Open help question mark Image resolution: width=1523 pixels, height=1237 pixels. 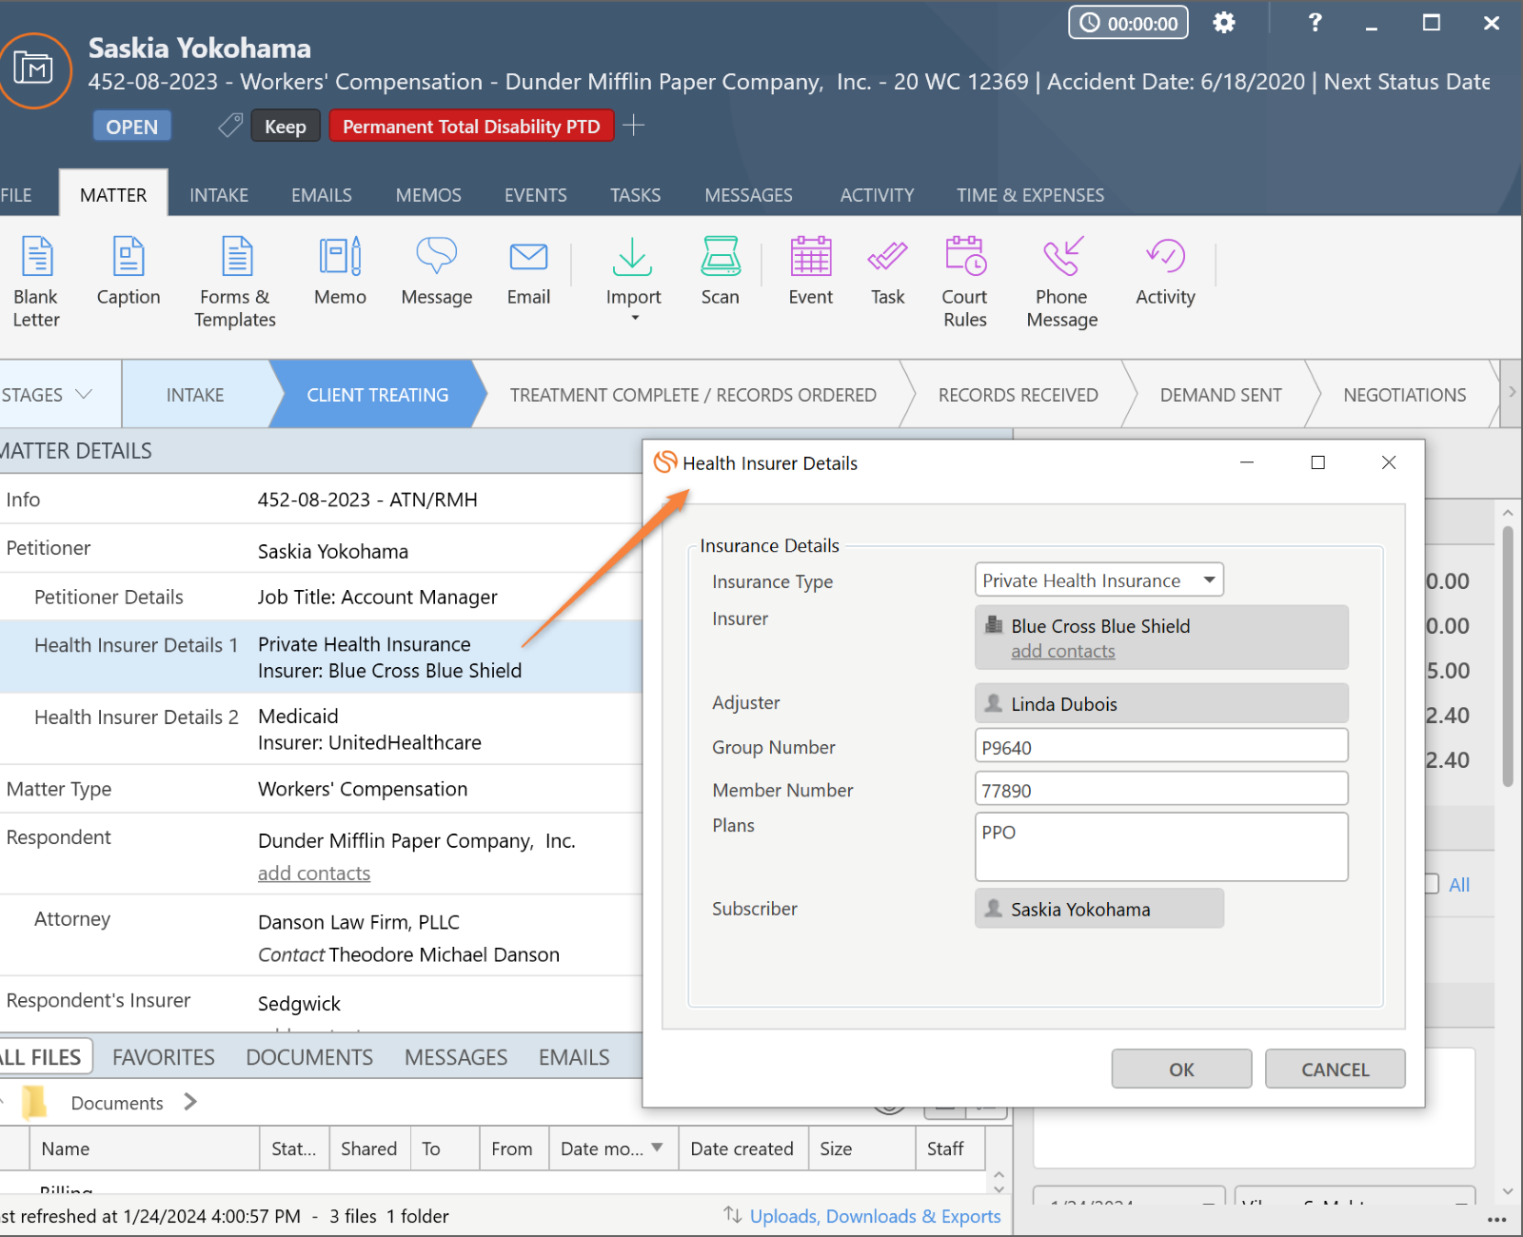(x=1315, y=23)
